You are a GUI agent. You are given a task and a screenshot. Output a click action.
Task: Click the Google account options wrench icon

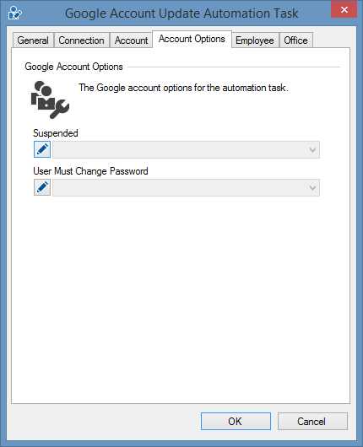coord(50,100)
